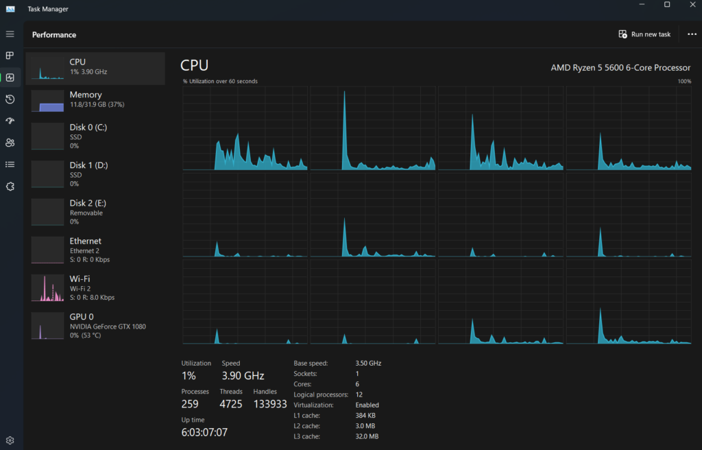Select GPU 0 NVIDIA GeForce GTX 1080
This screenshot has height=450, width=702.
point(95,326)
